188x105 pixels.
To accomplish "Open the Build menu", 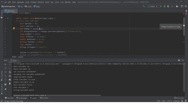I will (47, 2).
